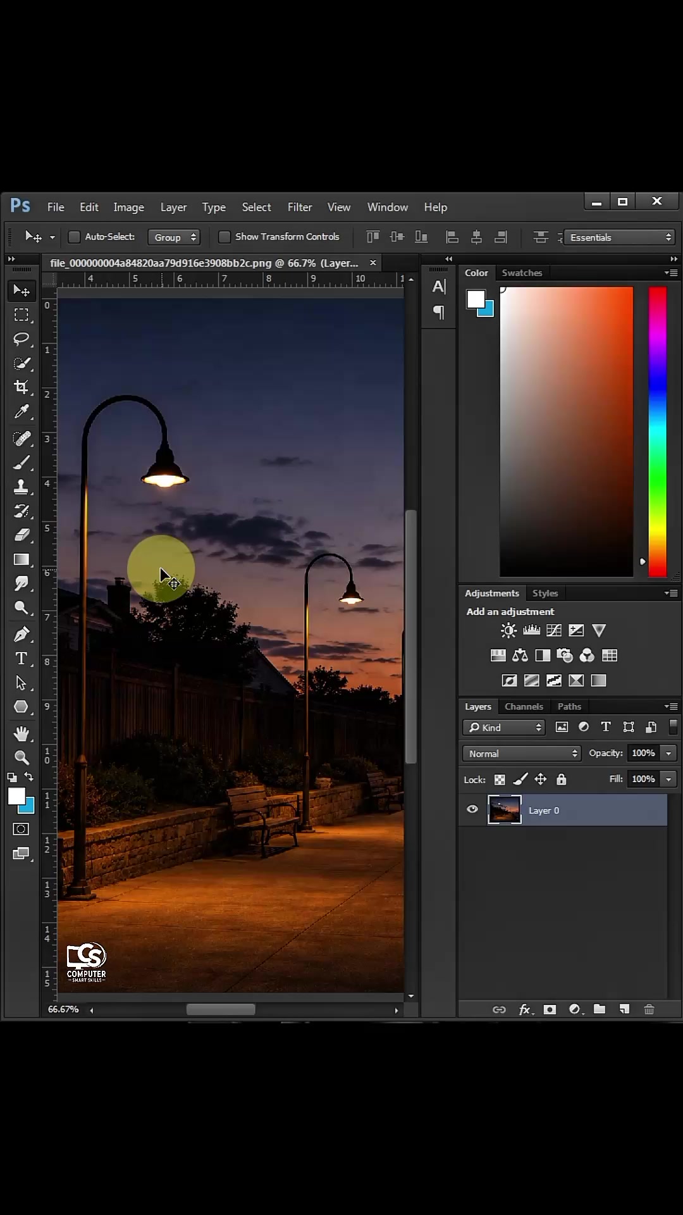Open the Color panel flyout menu
This screenshot has width=683, height=1215.
pyautogui.click(x=671, y=273)
